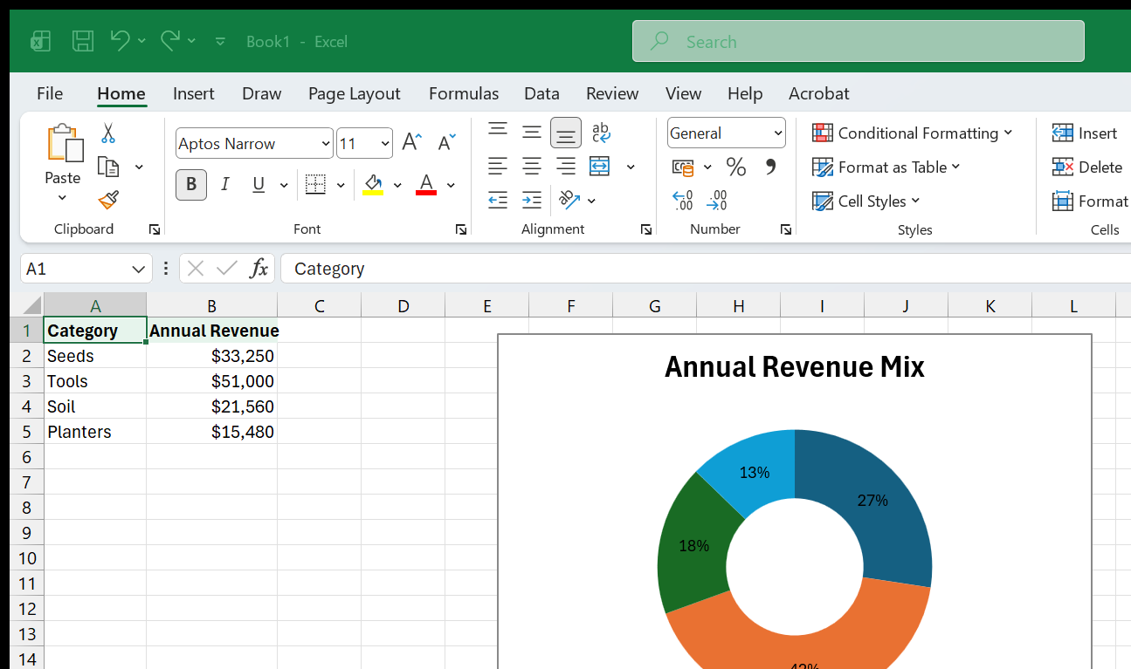Switch to the Page Layout tab
1131x669 pixels.
click(x=354, y=93)
